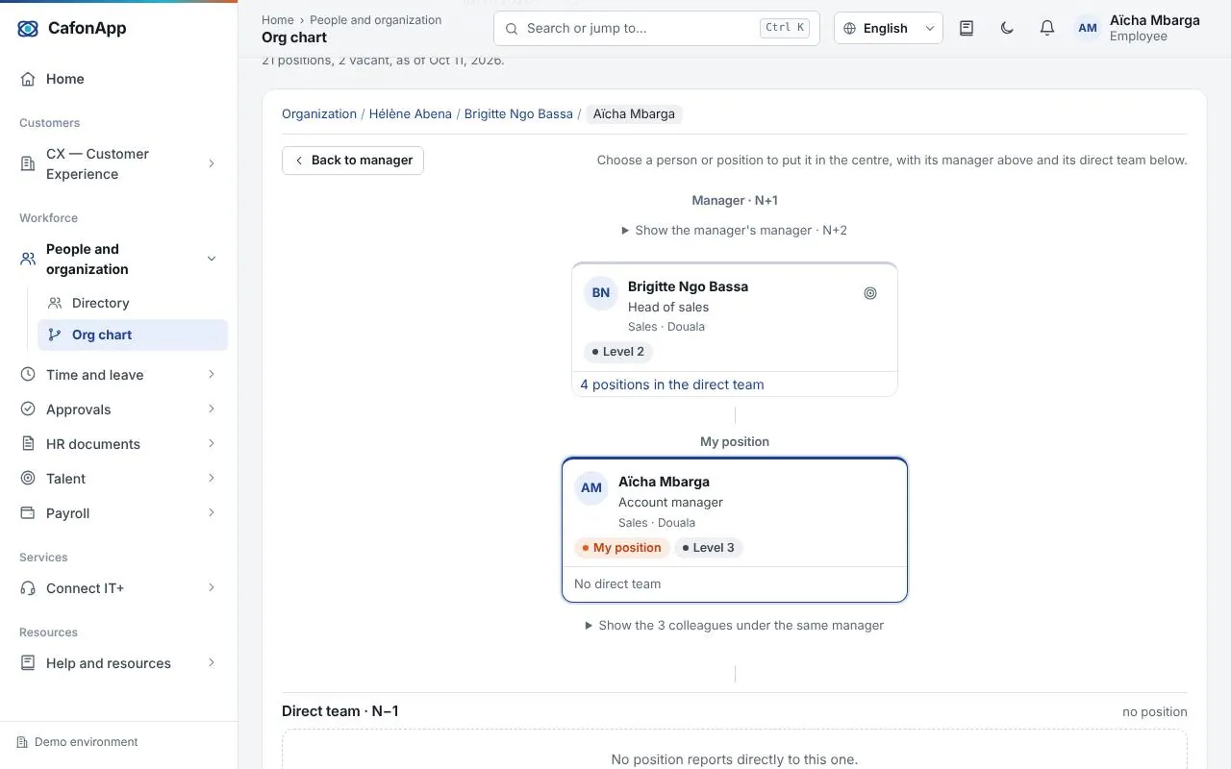1231x769 pixels.
Task: Expand Show the 3 colleagues under same manager
Action: 734,625
